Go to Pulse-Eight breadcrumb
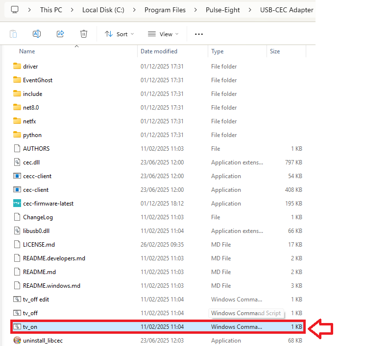 click(222, 10)
